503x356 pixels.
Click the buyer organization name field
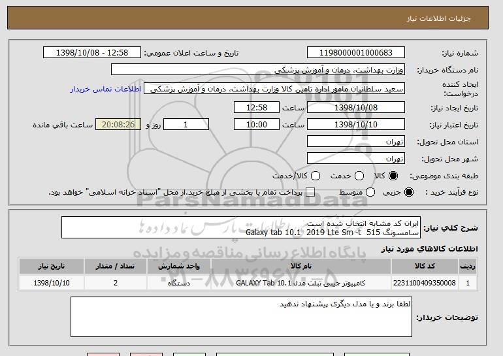pos(258,70)
